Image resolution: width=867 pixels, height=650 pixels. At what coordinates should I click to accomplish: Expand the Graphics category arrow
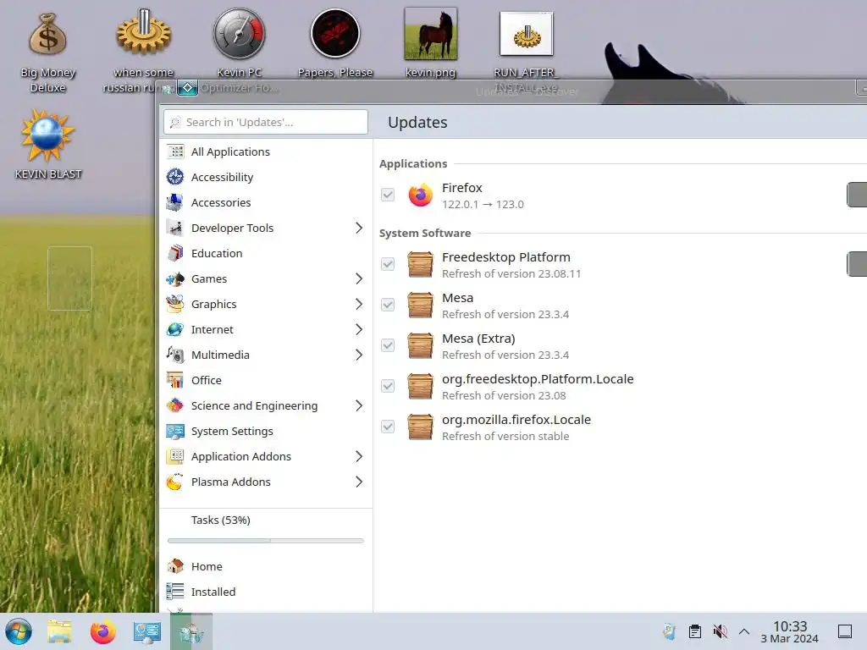(359, 304)
